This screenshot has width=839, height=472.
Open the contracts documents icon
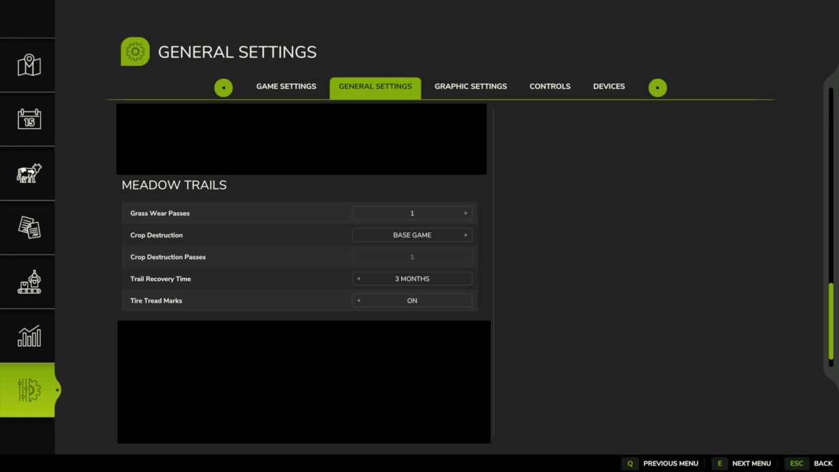(x=29, y=227)
